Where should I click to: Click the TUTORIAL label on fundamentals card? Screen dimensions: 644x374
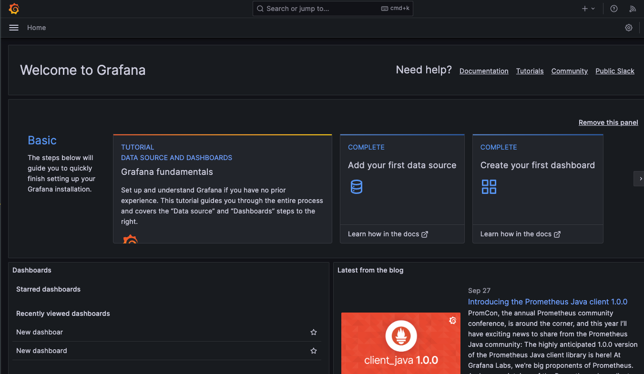138,147
